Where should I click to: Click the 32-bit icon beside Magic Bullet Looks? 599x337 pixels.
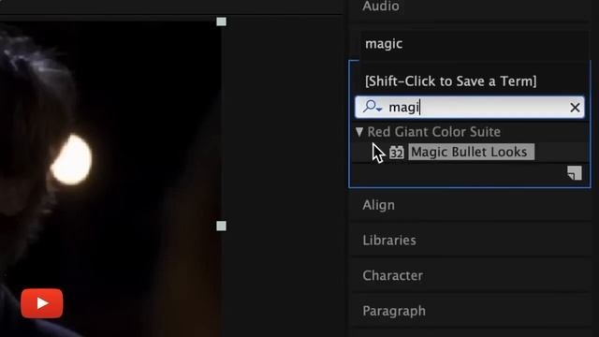pyautogui.click(x=397, y=152)
